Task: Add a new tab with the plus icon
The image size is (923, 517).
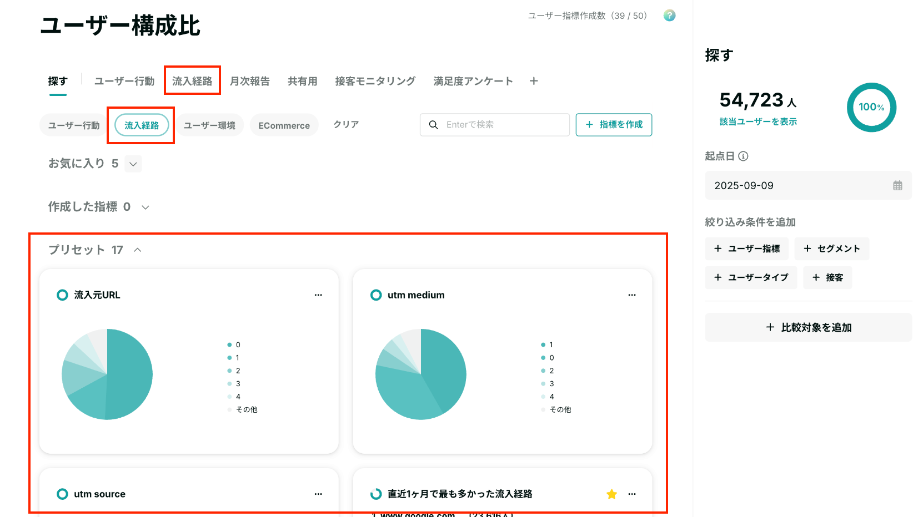Action: (x=534, y=81)
